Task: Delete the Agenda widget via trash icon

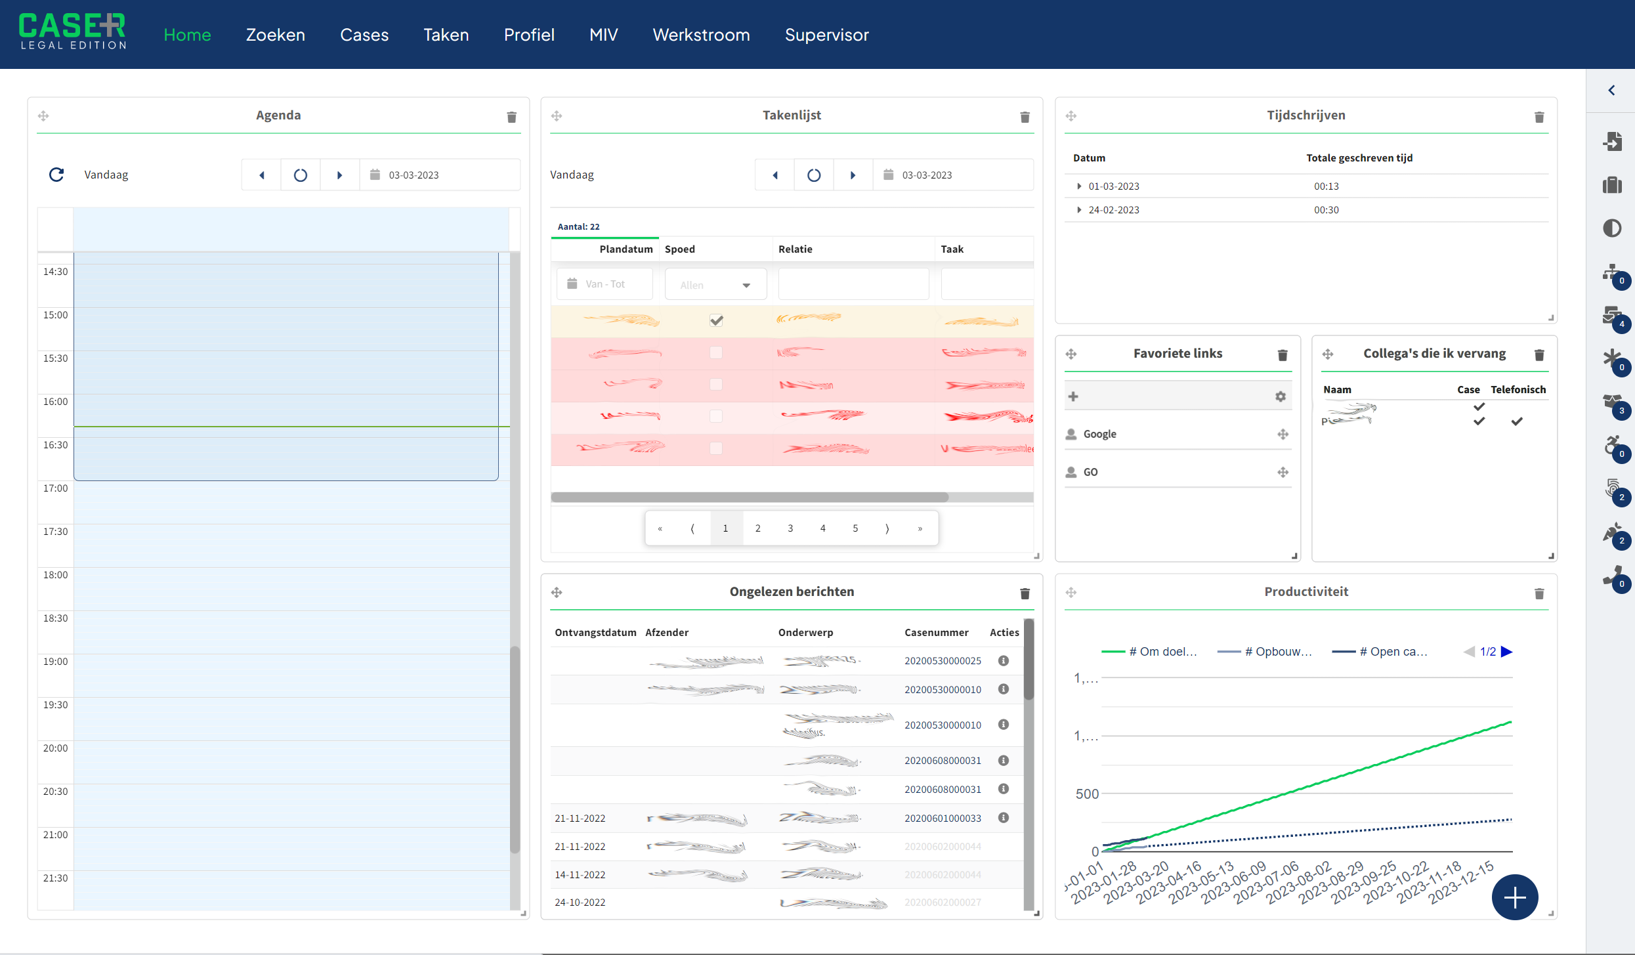Action: tap(511, 117)
